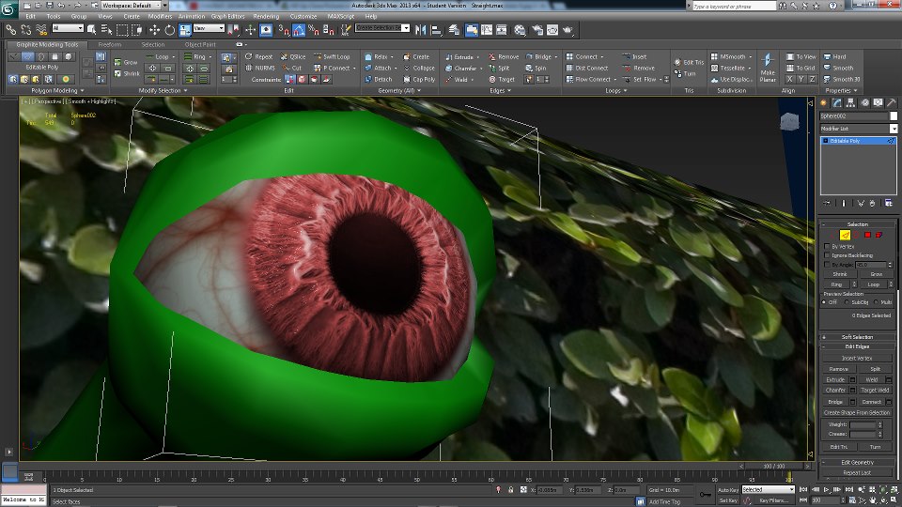The height and width of the screenshot is (507, 902).
Task: Collapse the Soft Selection rollout
Action: pos(857,337)
